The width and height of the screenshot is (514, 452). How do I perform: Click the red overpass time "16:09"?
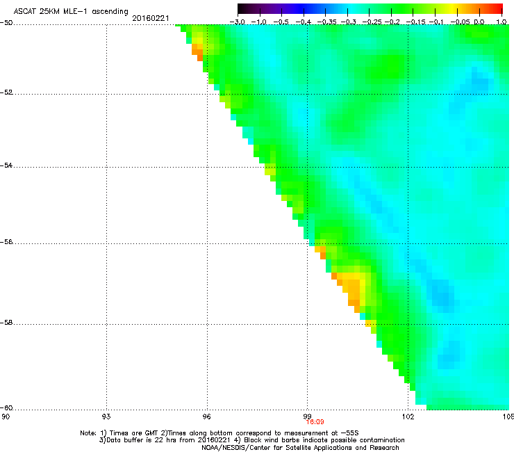(315, 422)
